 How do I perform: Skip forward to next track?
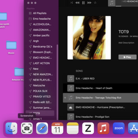point(89,3)
